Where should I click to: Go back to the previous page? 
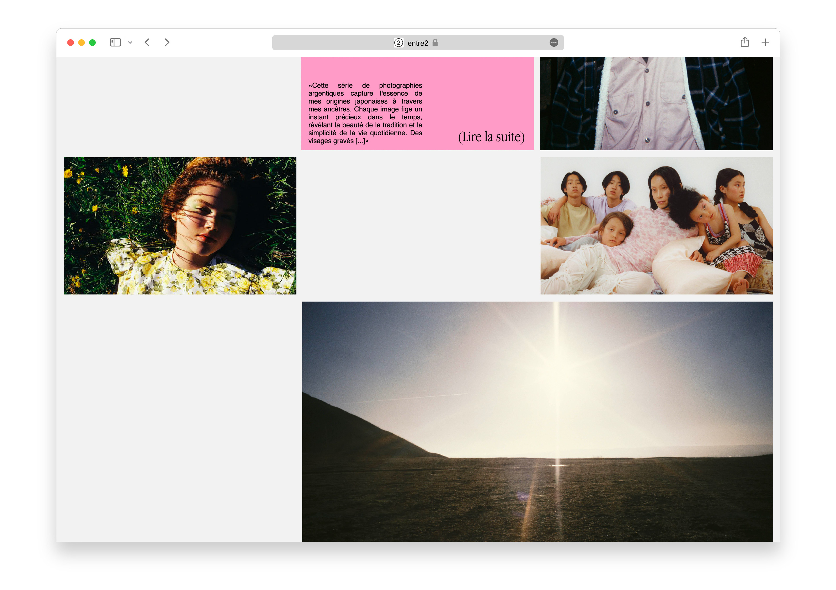pyautogui.click(x=147, y=42)
